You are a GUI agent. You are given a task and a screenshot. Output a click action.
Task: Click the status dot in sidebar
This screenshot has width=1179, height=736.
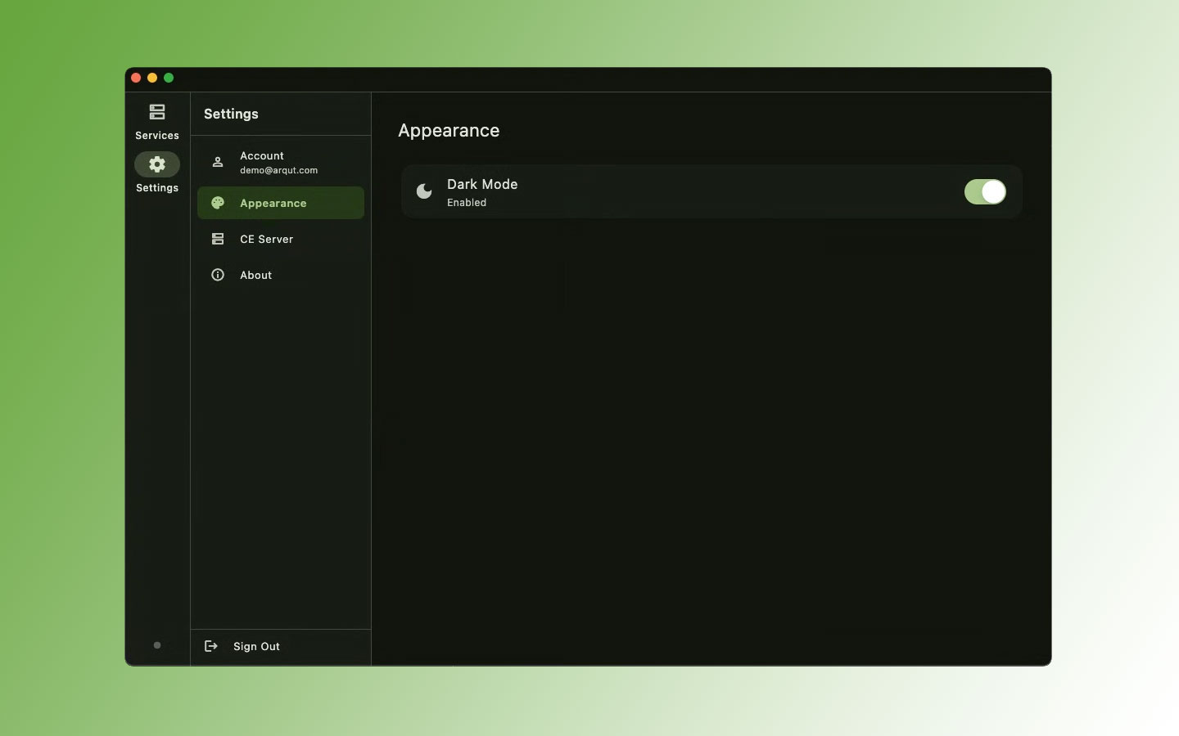click(157, 645)
